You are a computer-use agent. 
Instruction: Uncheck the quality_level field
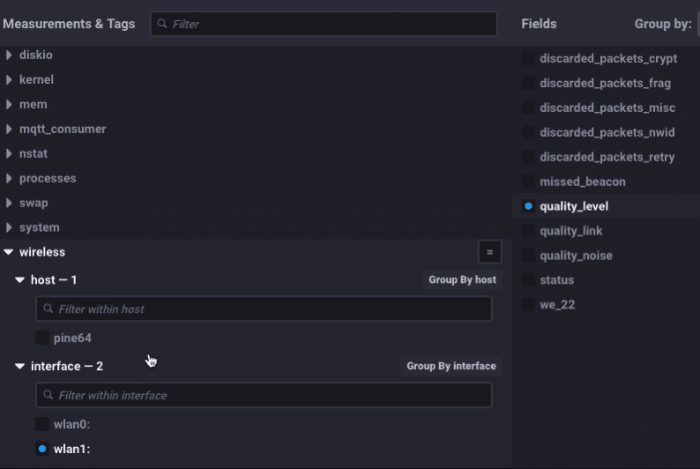(528, 206)
